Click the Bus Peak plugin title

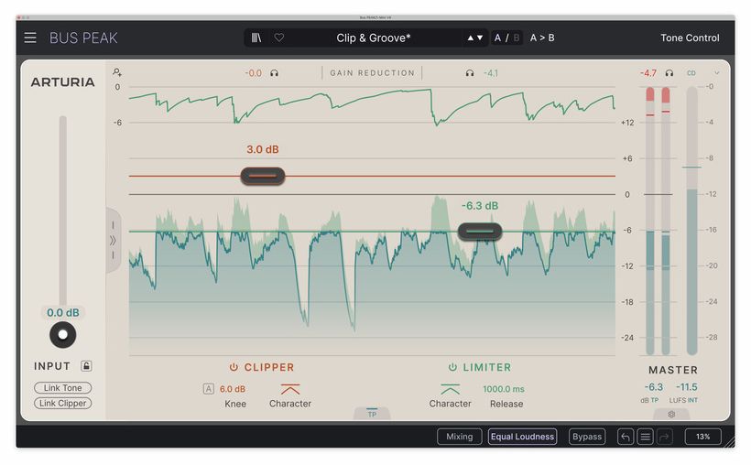pyautogui.click(x=83, y=38)
